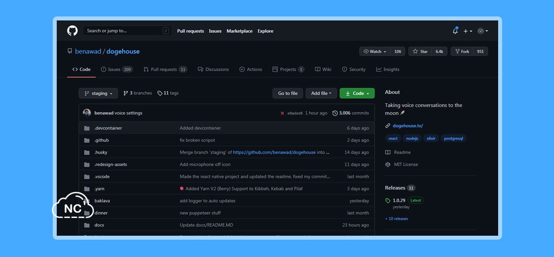Image resolution: width=554 pixels, height=257 pixels.
Task: Open Pull requests in top navigation
Action: (x=191, y=31)
